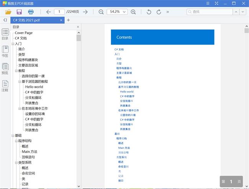This screenshot has width=249, height=189.
Task: Select 选择你的第一课 outline entry
Action: [x=33, y=76]
